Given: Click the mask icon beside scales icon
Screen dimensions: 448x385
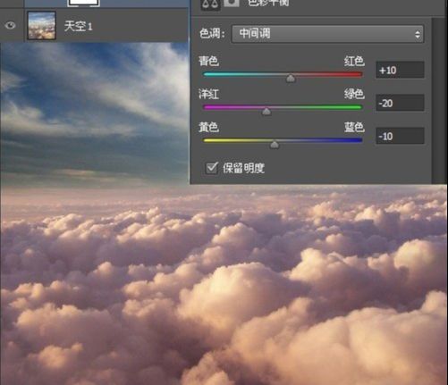Looking at the screenshot, I should [232, 3].
